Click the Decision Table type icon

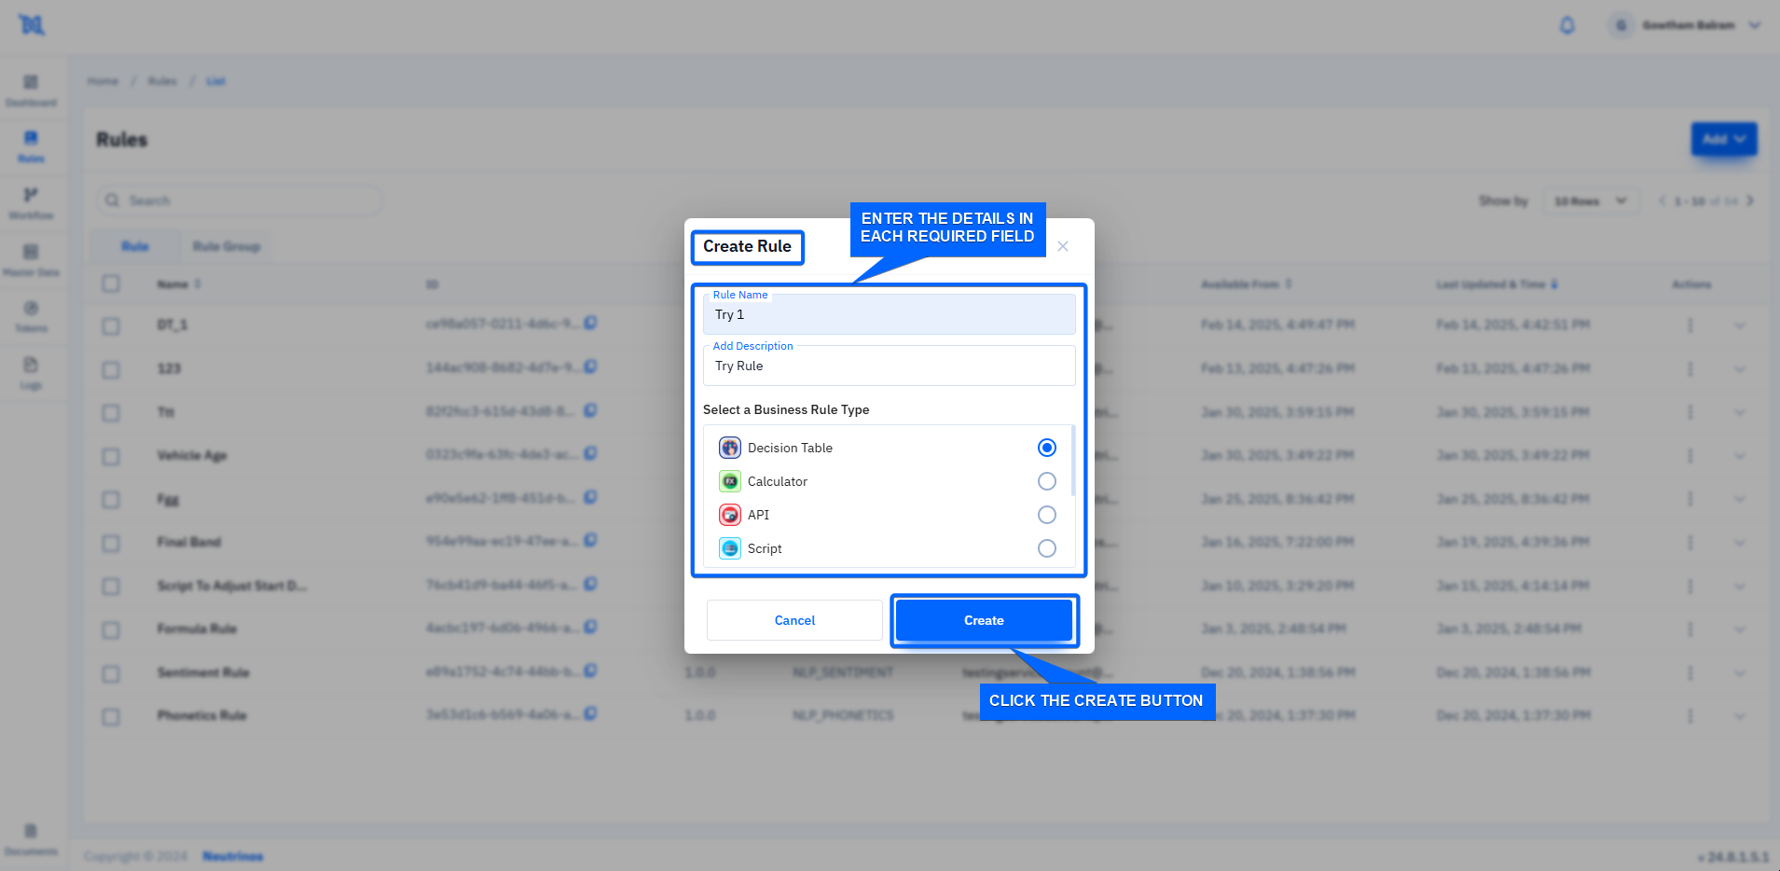(730, 448)
